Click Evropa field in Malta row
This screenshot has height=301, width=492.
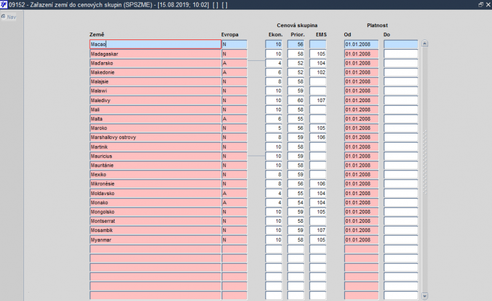[234, 119]
